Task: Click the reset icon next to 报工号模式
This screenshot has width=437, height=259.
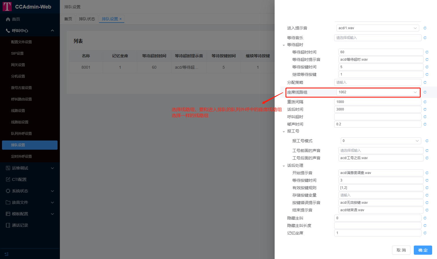Action: click(x=427, y=141)
